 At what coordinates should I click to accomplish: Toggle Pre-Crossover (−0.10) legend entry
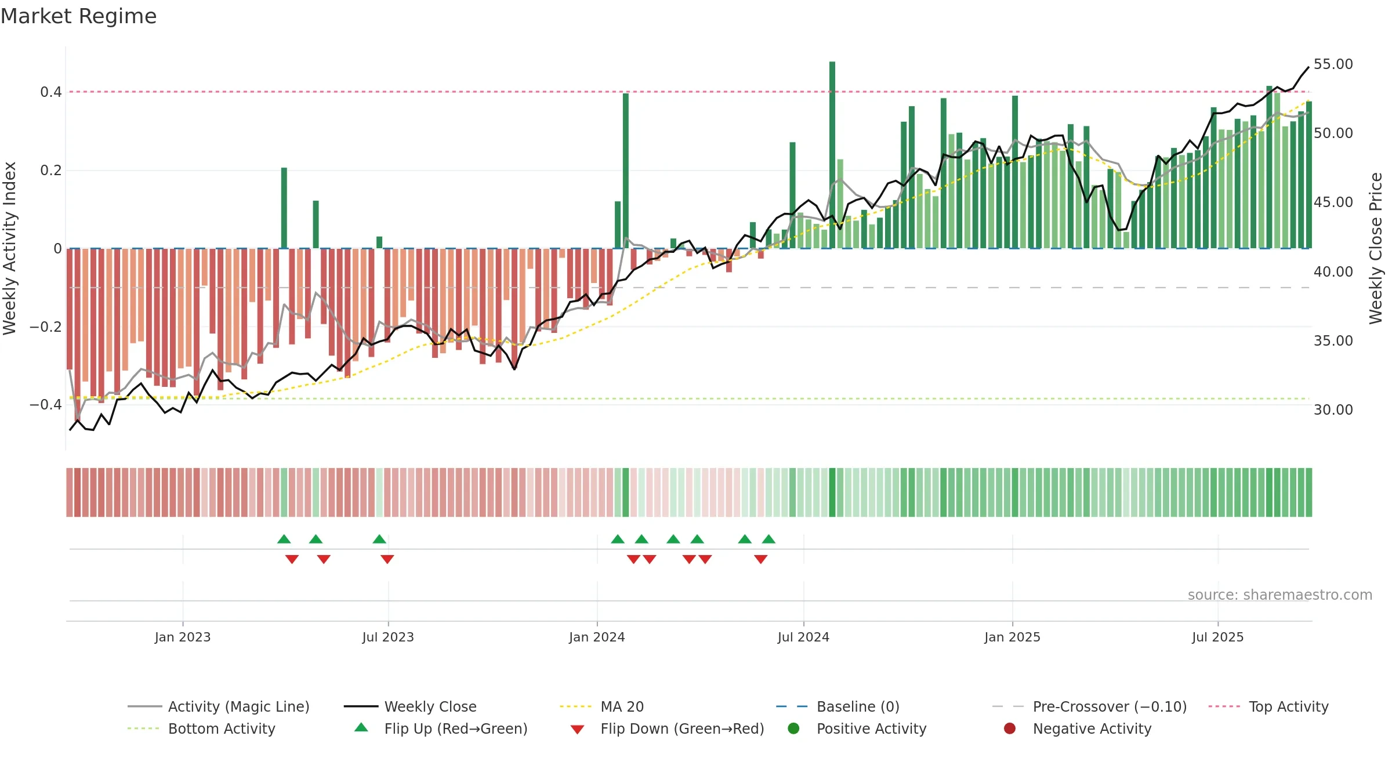pos(1090,706)
